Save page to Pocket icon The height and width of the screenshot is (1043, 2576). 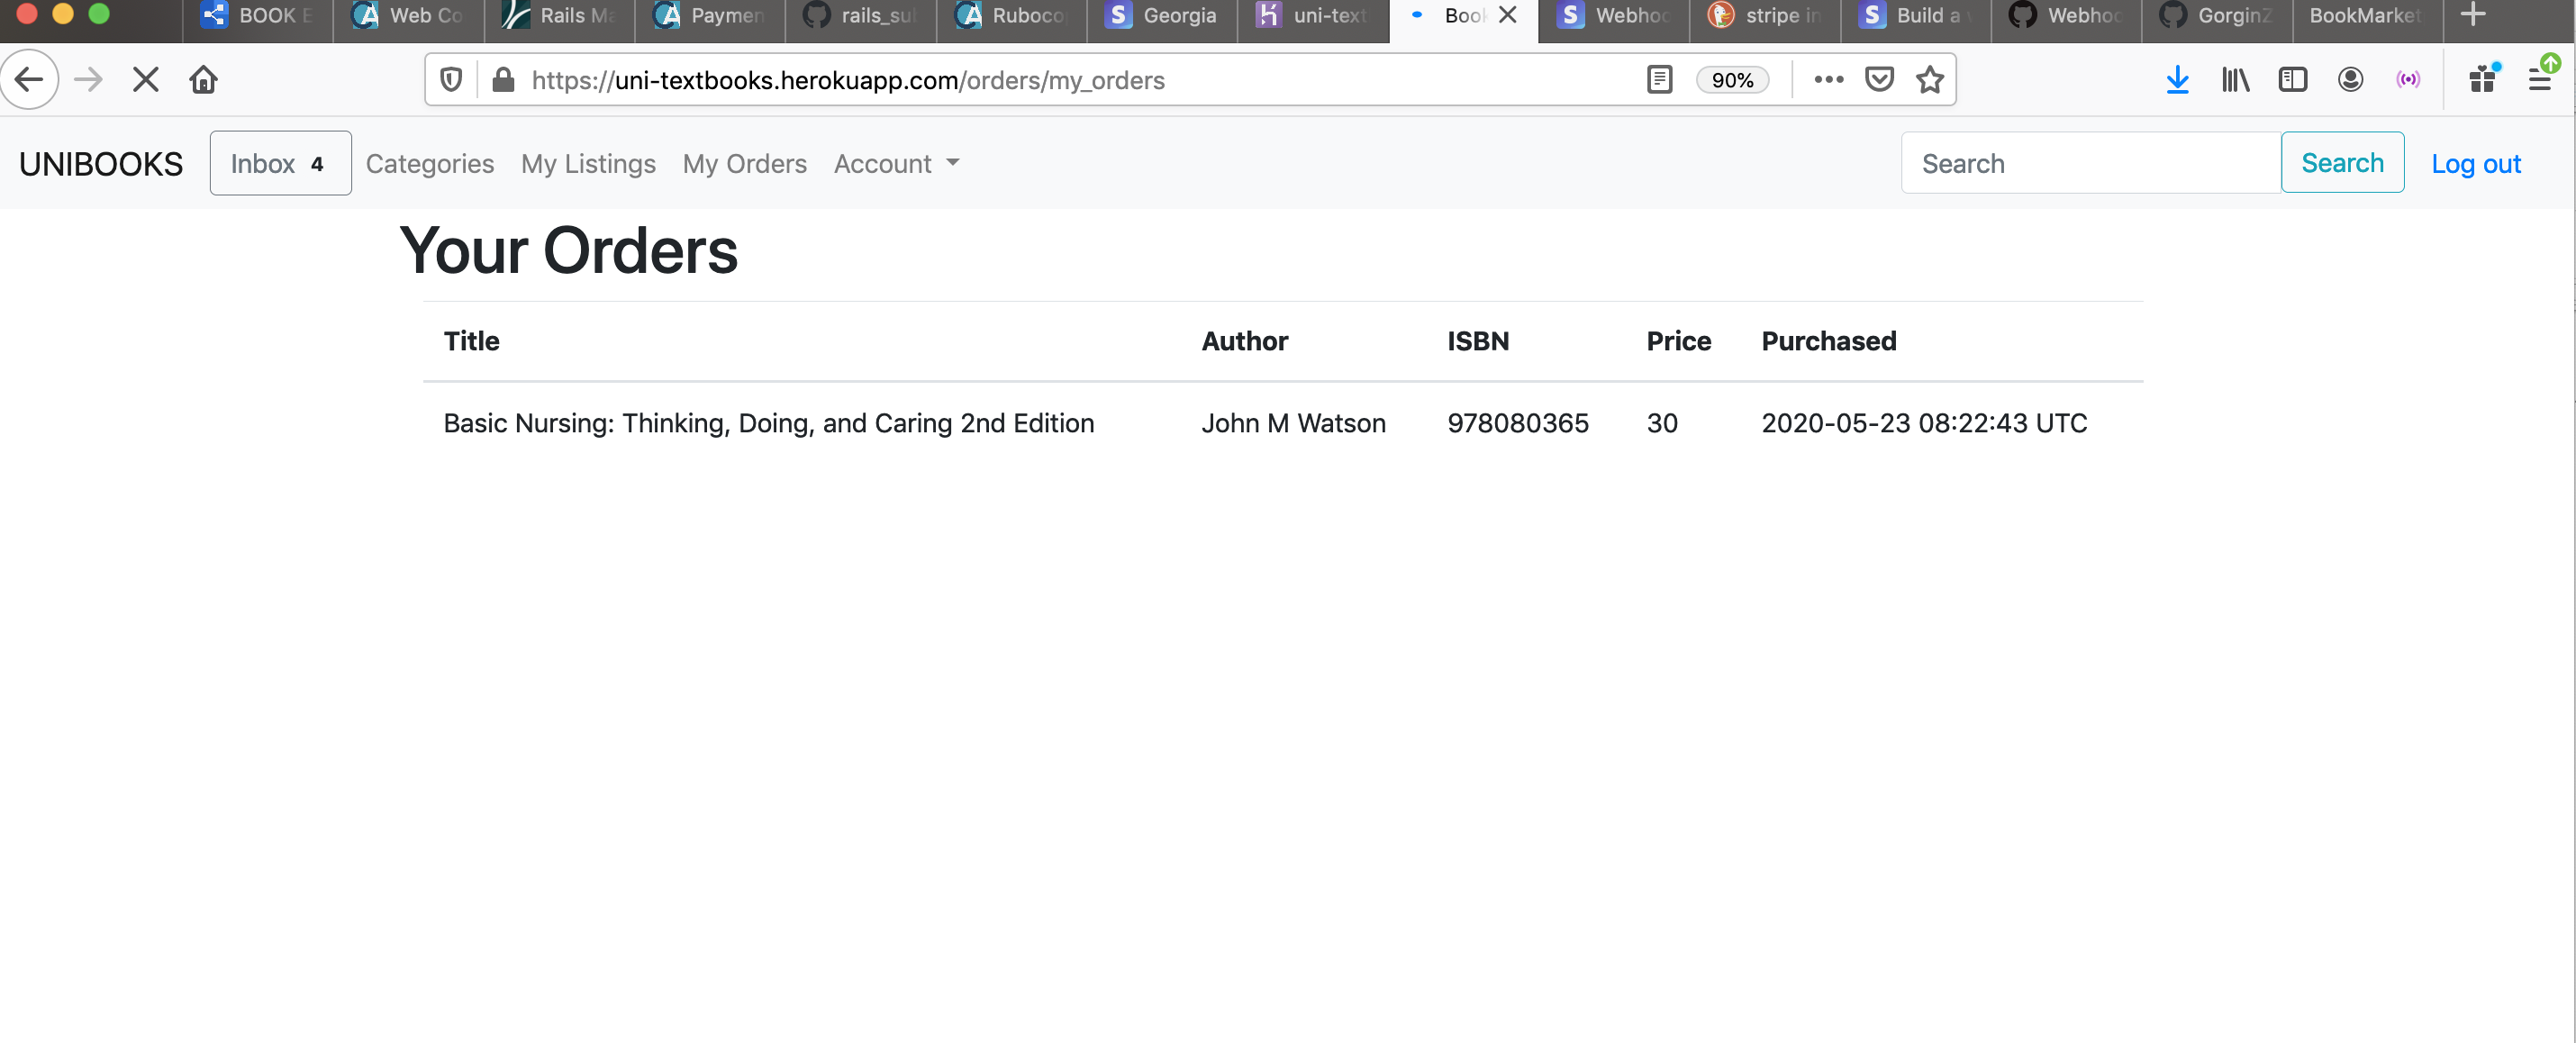pos(1879,80)
